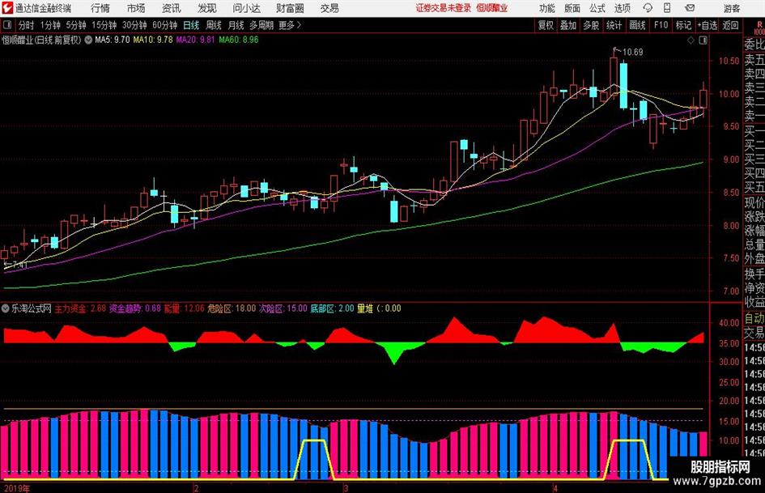This screenshot has height=493, width=765.
Task: Open the 发现 menu
Action: (207, 8)
